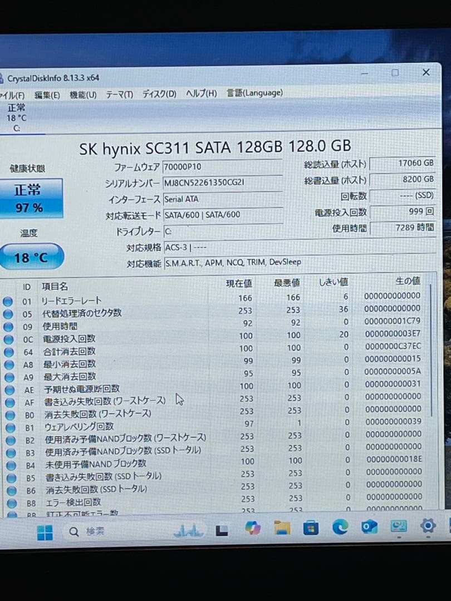Viewport: 451px width, 601px height.
Task: Open the 言語(Language) menu
Action: point(254,93)
